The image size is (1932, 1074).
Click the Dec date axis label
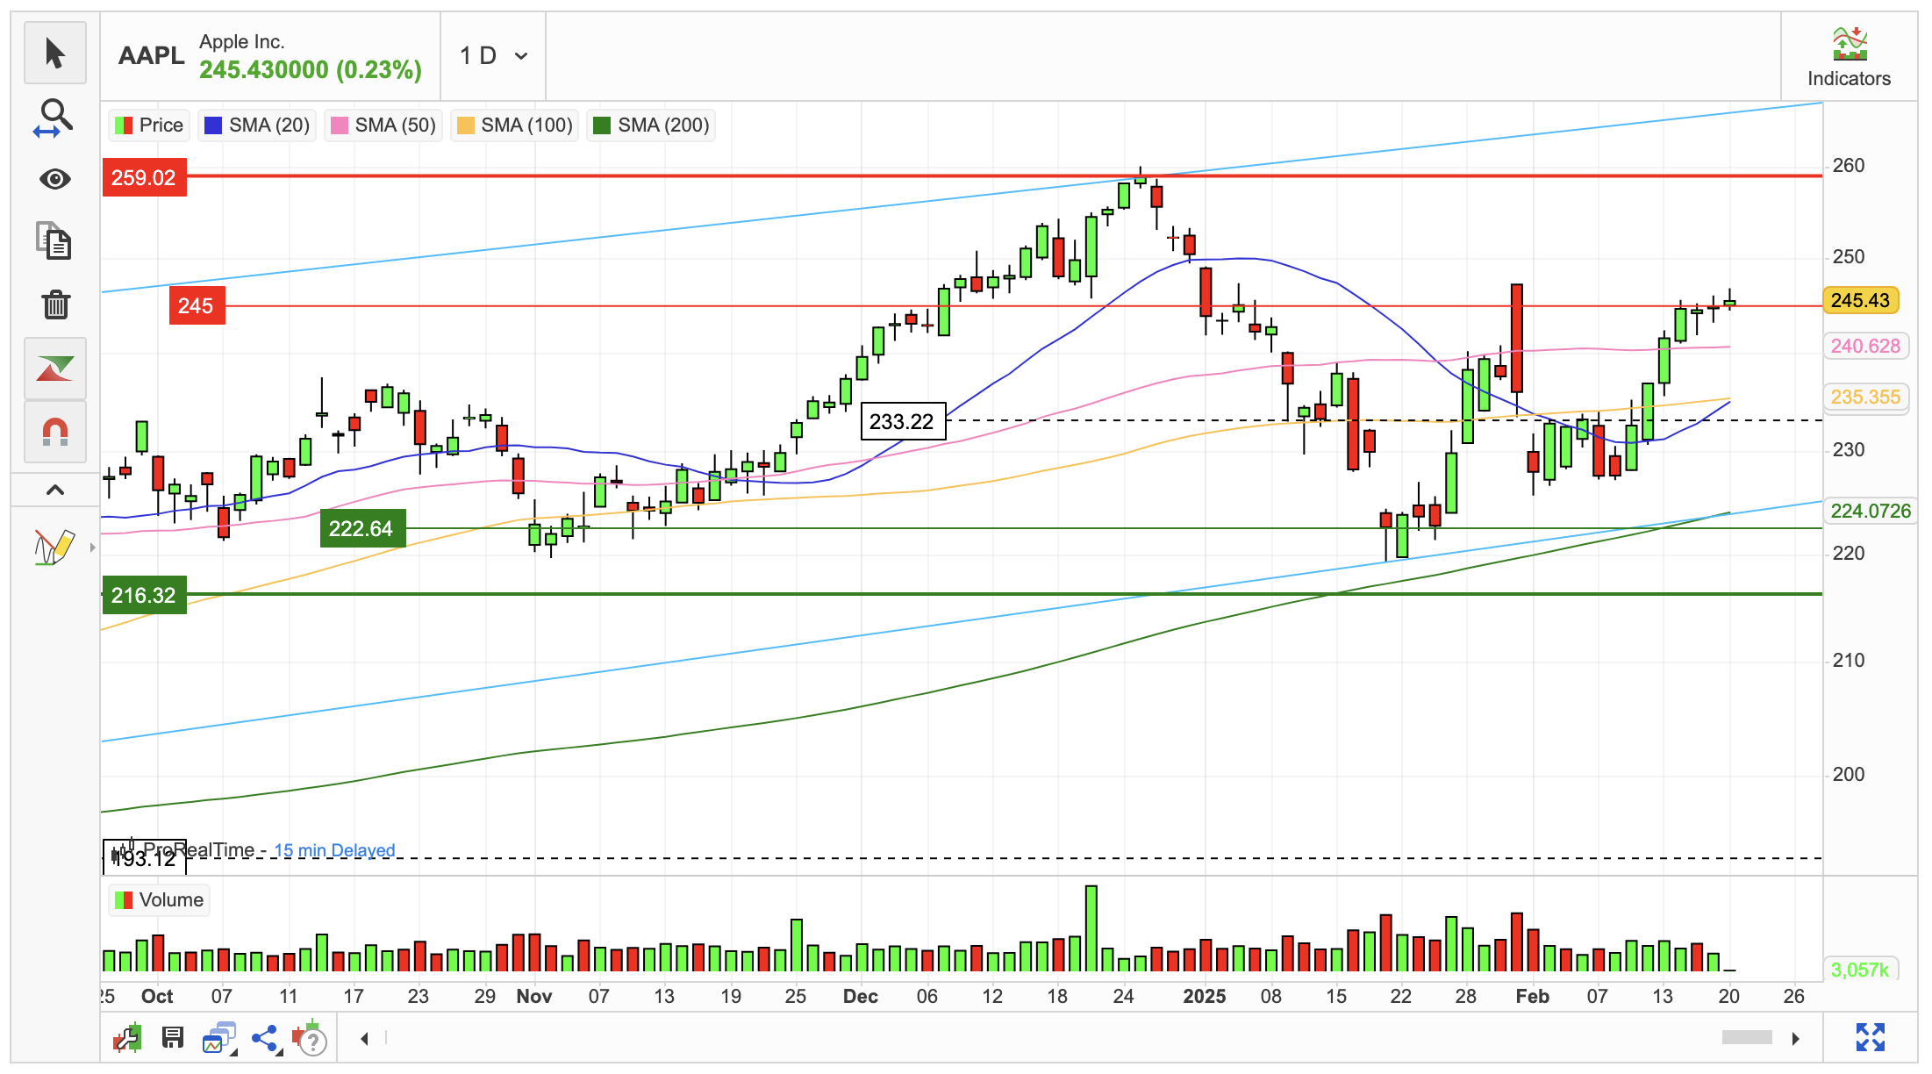860,997
